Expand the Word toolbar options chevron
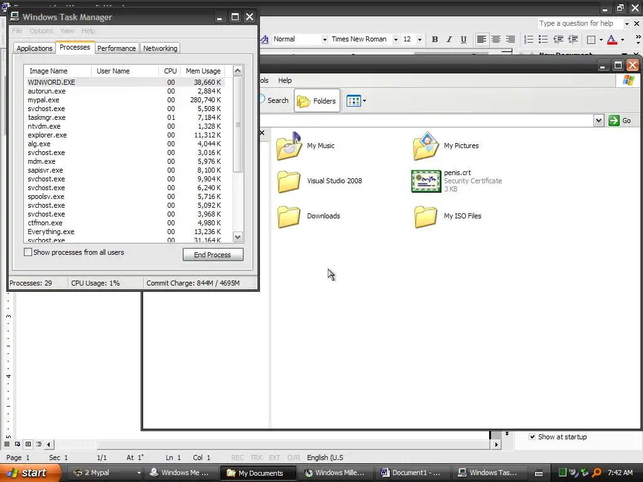 point(638,40)
